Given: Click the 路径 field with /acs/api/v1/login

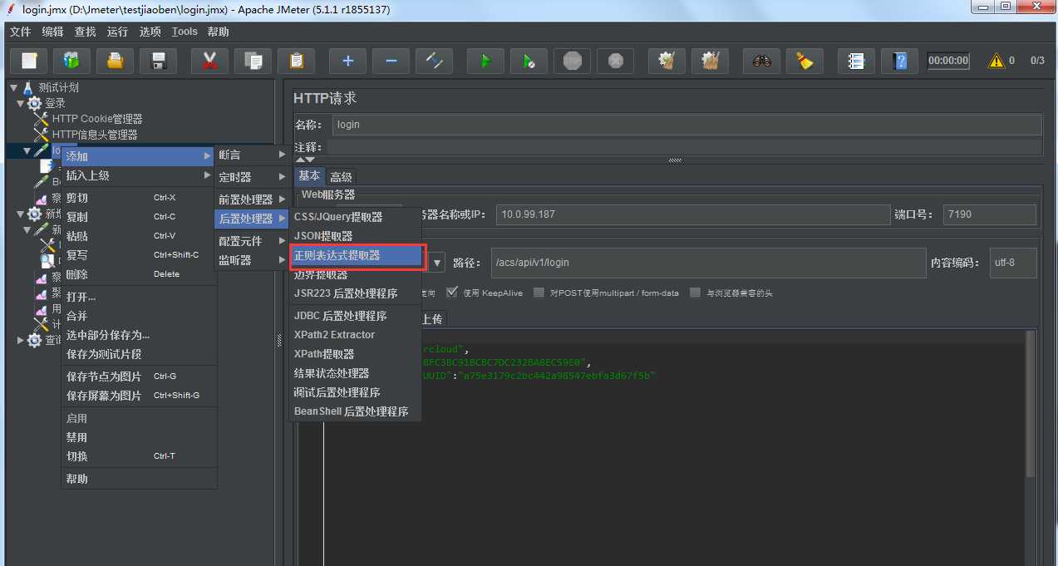Looking at the screenshot, I should click(708, 263).
